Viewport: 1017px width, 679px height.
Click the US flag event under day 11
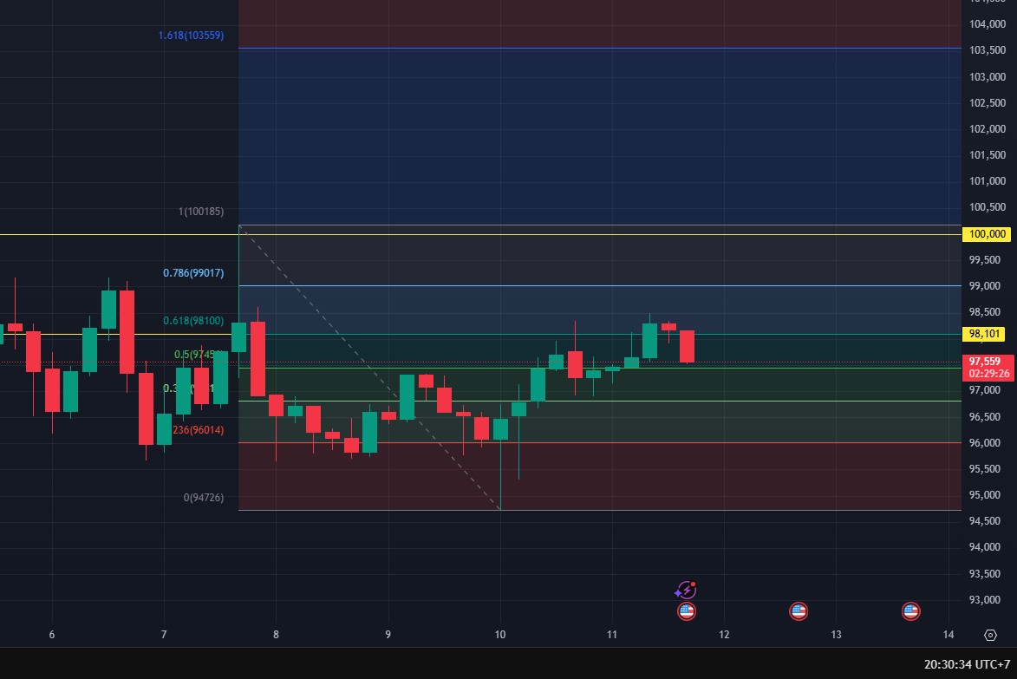pyautogui.click(x=686, y=611)
